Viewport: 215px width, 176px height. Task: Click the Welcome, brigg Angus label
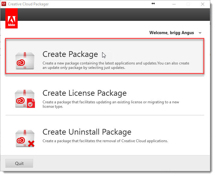click(171, 33)
